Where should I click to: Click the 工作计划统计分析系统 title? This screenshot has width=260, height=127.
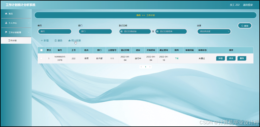point(21,5)
